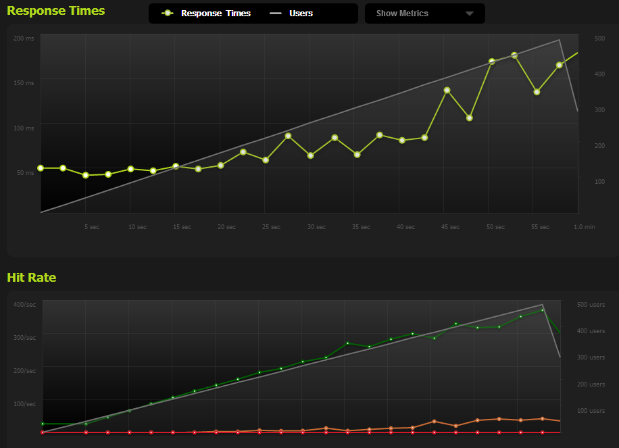The height and width of the screenshot is (448, 619).
Task: Click the users line peak in Hit Rate chart
Action: pyautogui.click(x=543, y=305)
